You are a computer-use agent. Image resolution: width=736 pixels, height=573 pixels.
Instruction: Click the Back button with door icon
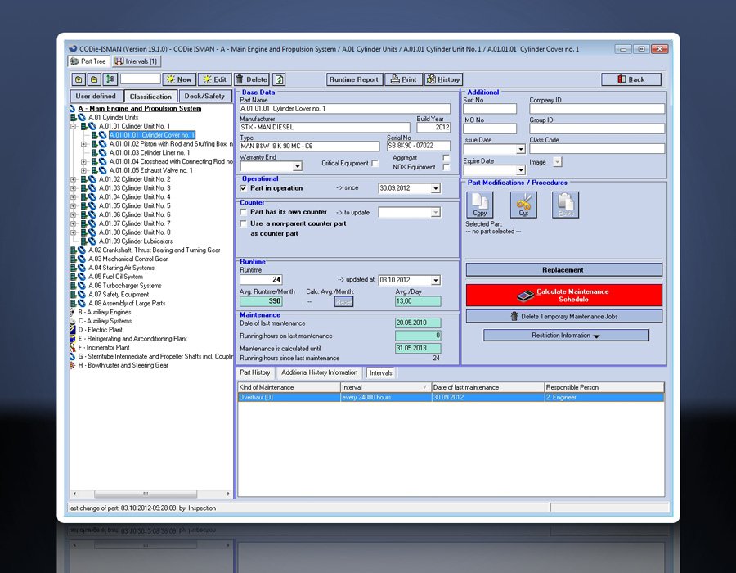(631, 79)
